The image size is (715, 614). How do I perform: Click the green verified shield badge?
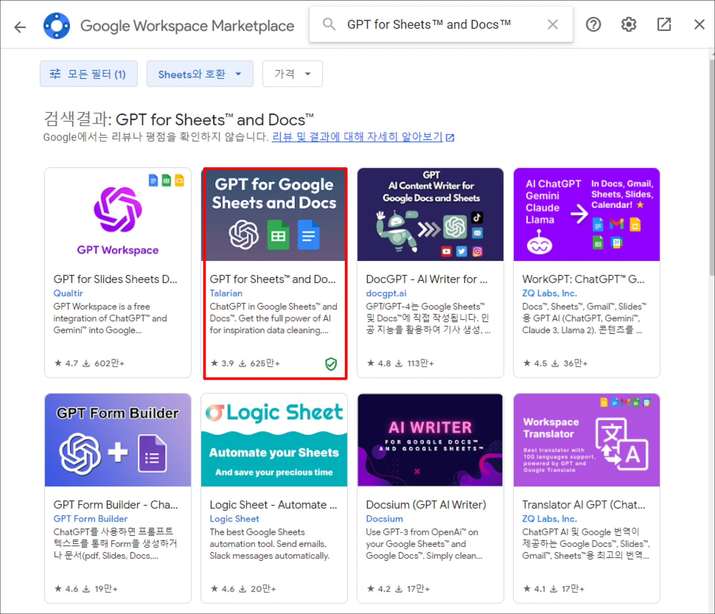tap(331, 363)
